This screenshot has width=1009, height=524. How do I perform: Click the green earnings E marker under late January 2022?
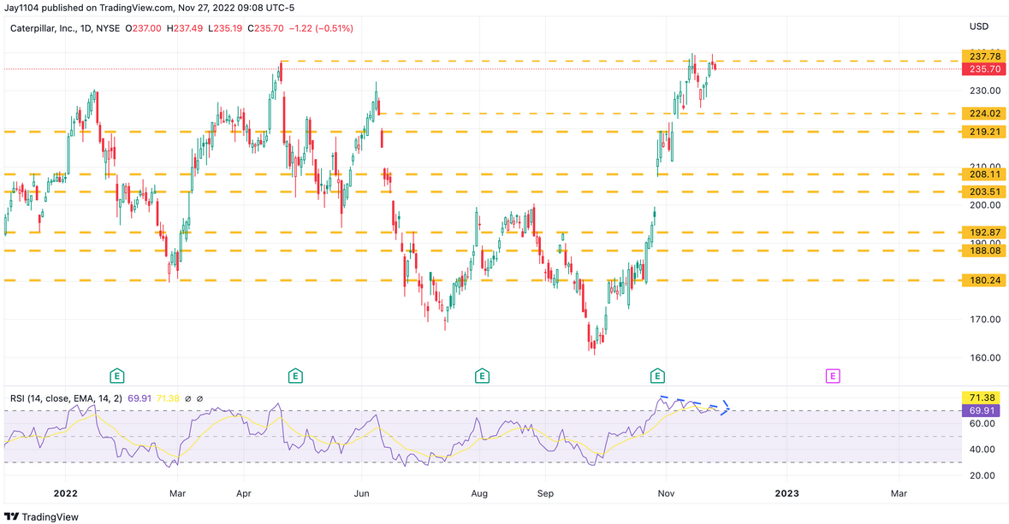tap(116, 376)
